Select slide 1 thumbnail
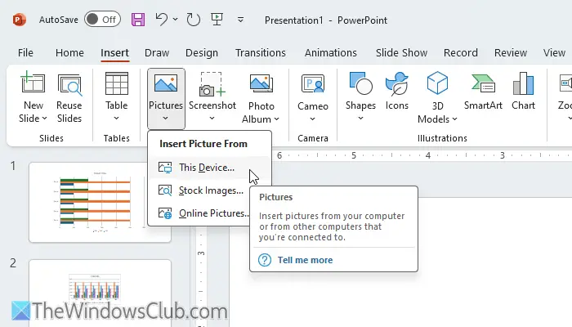 pos(100,202)
